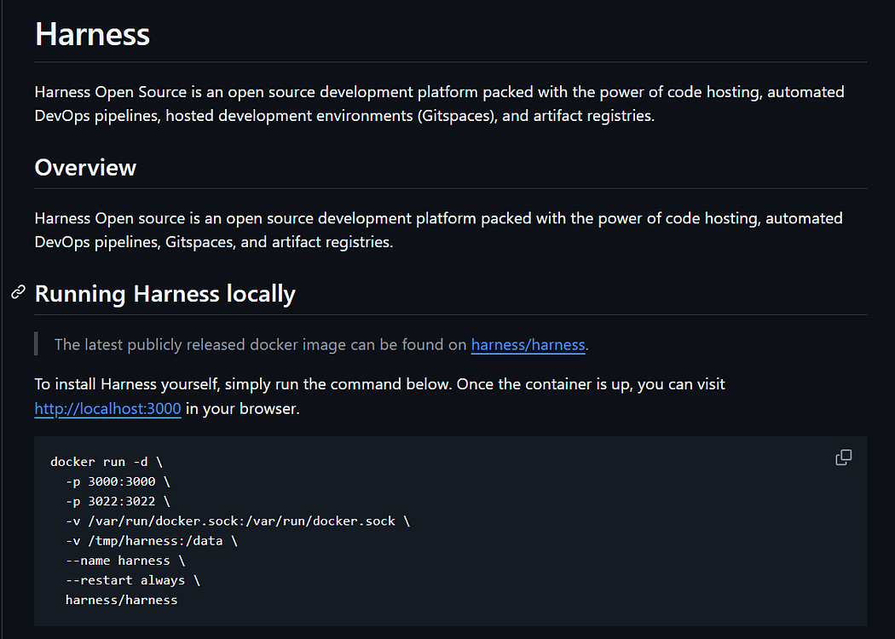The image size is (895, 639).
Task: Open the http://localhost:3000 link
Action: (x=107, y=409)
